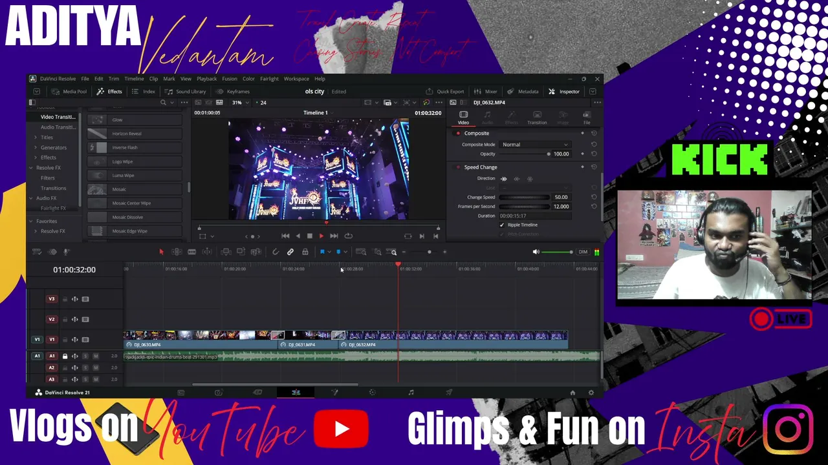Open the File menu

[x=85, y=79]
